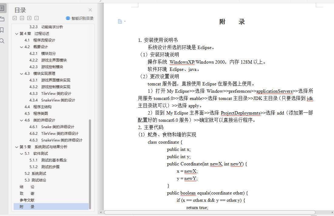Screen dimensions: 334x216
Task: Go to 4.6.1 Snake类的详细设计 entry
Action: pos(52,127)
